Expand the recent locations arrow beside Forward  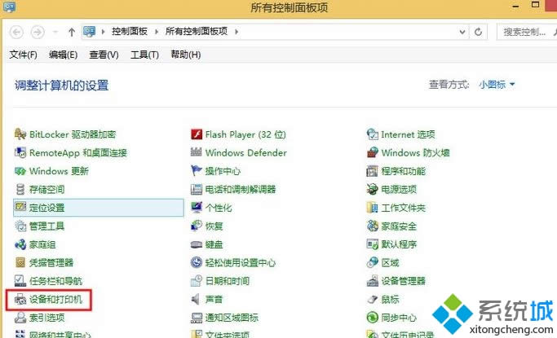click(x=55, y=32)
